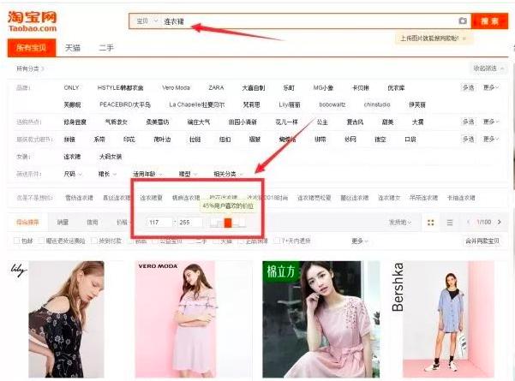Go to next results page arrow
Image resolution: width=515 pixels, height=381 pixels.
(x=500, y=222)
